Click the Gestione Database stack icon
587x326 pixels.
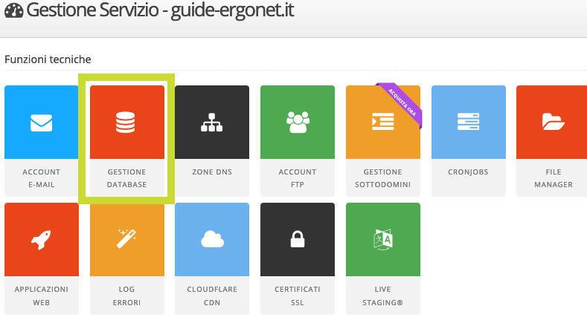tap(126, 122)
